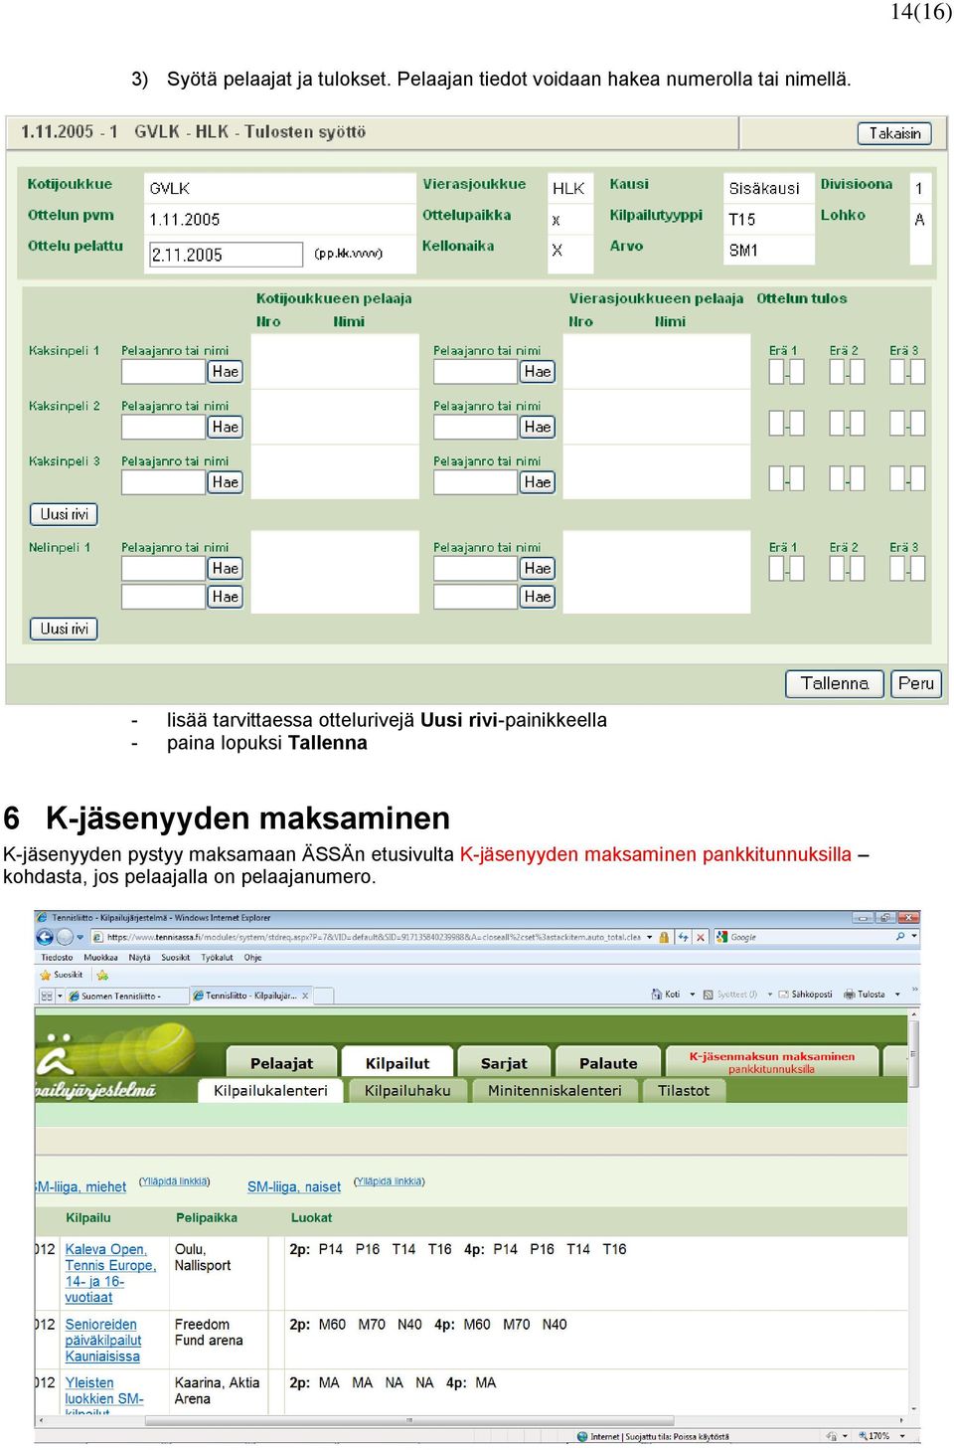
Task: Open the Ohje menu
Action: pos(253,958)
